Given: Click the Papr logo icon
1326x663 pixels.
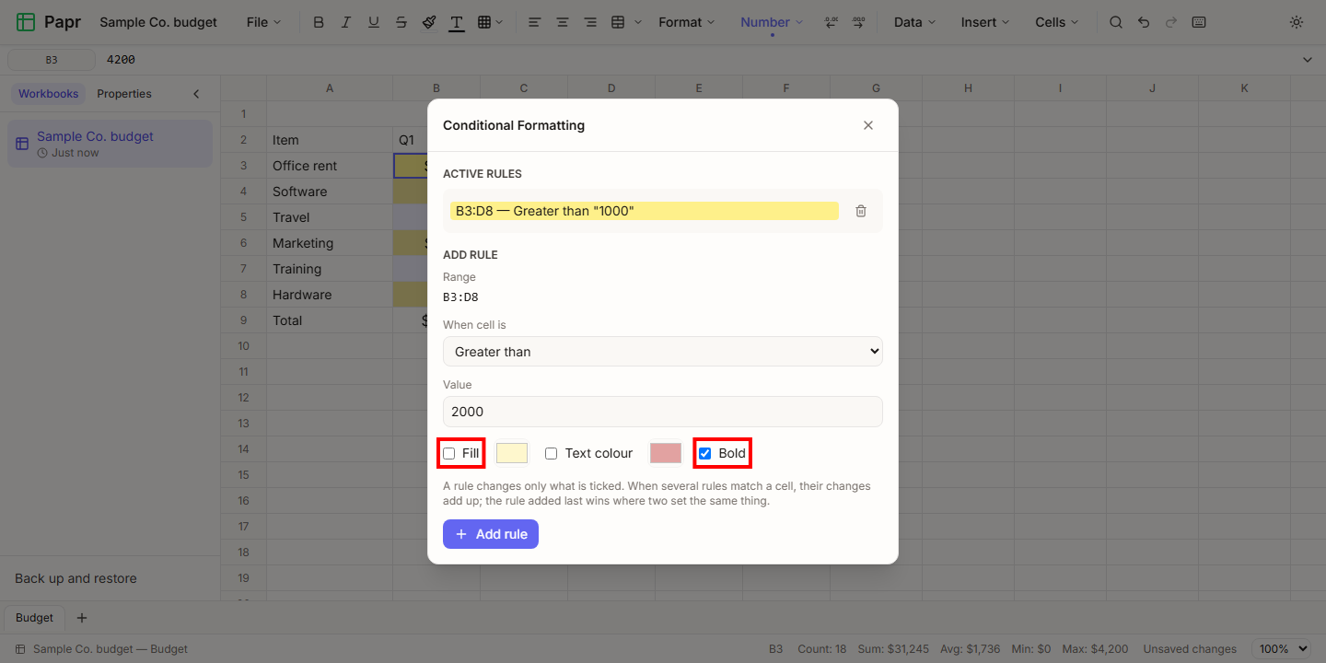Looking at the screenshot, I should tap(26, 22).
